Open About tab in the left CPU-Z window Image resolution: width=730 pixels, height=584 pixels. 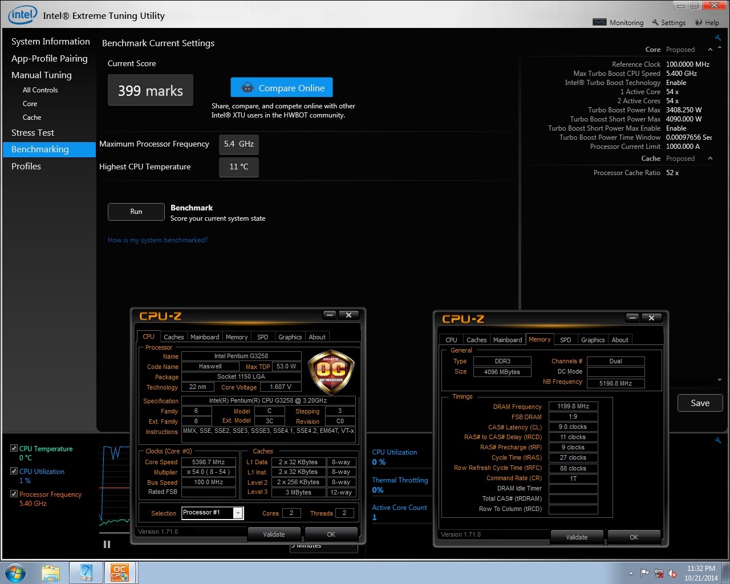coord(317,337)
